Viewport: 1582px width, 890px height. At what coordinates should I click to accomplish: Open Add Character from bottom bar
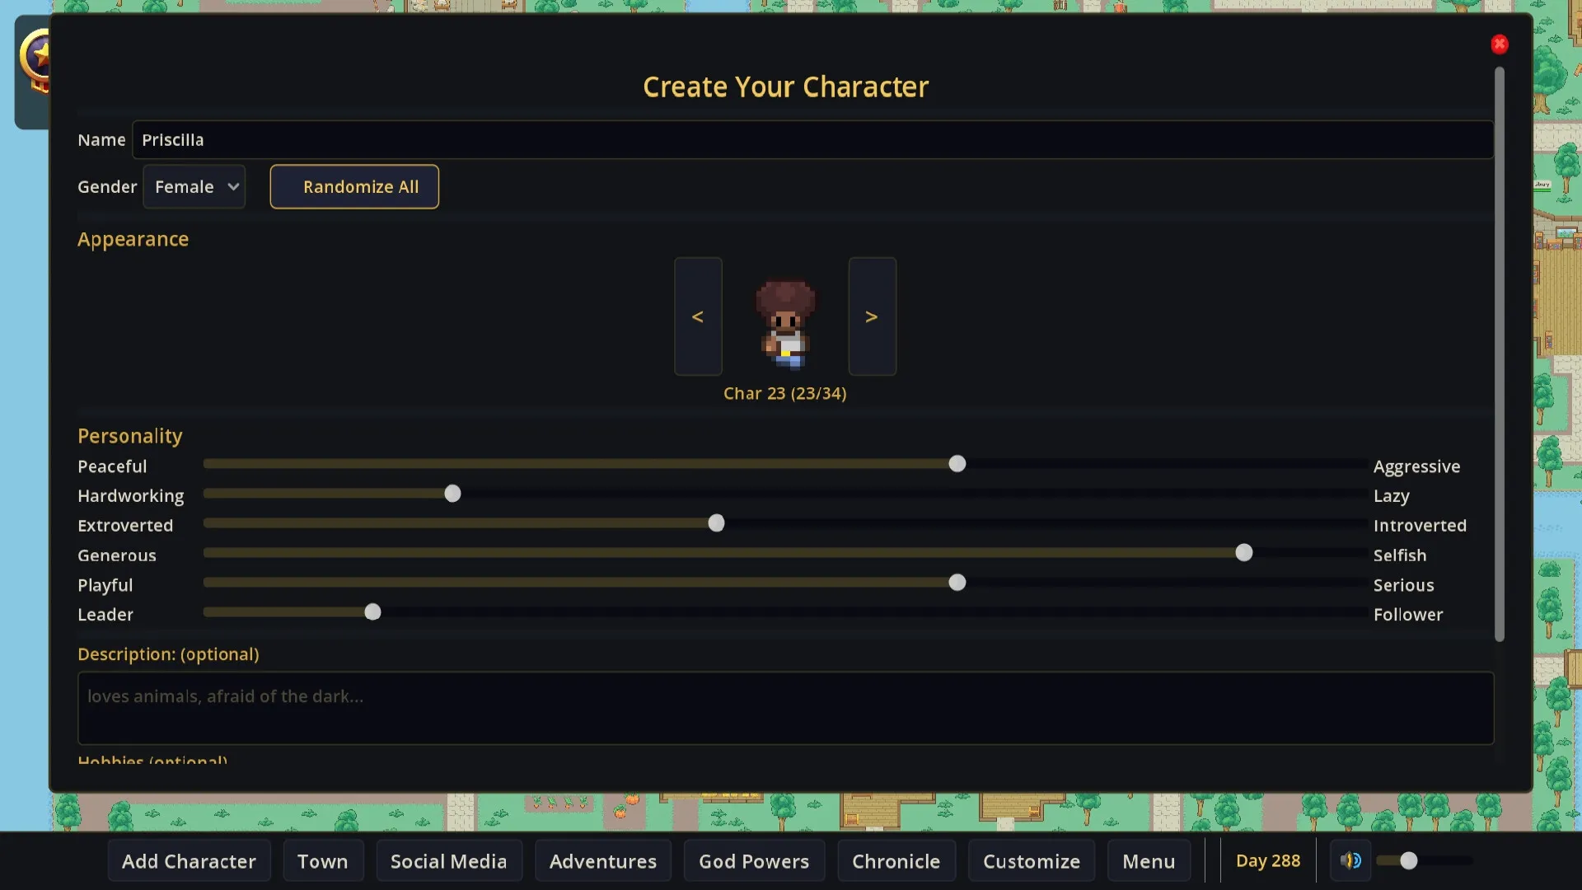pos(189,861)
